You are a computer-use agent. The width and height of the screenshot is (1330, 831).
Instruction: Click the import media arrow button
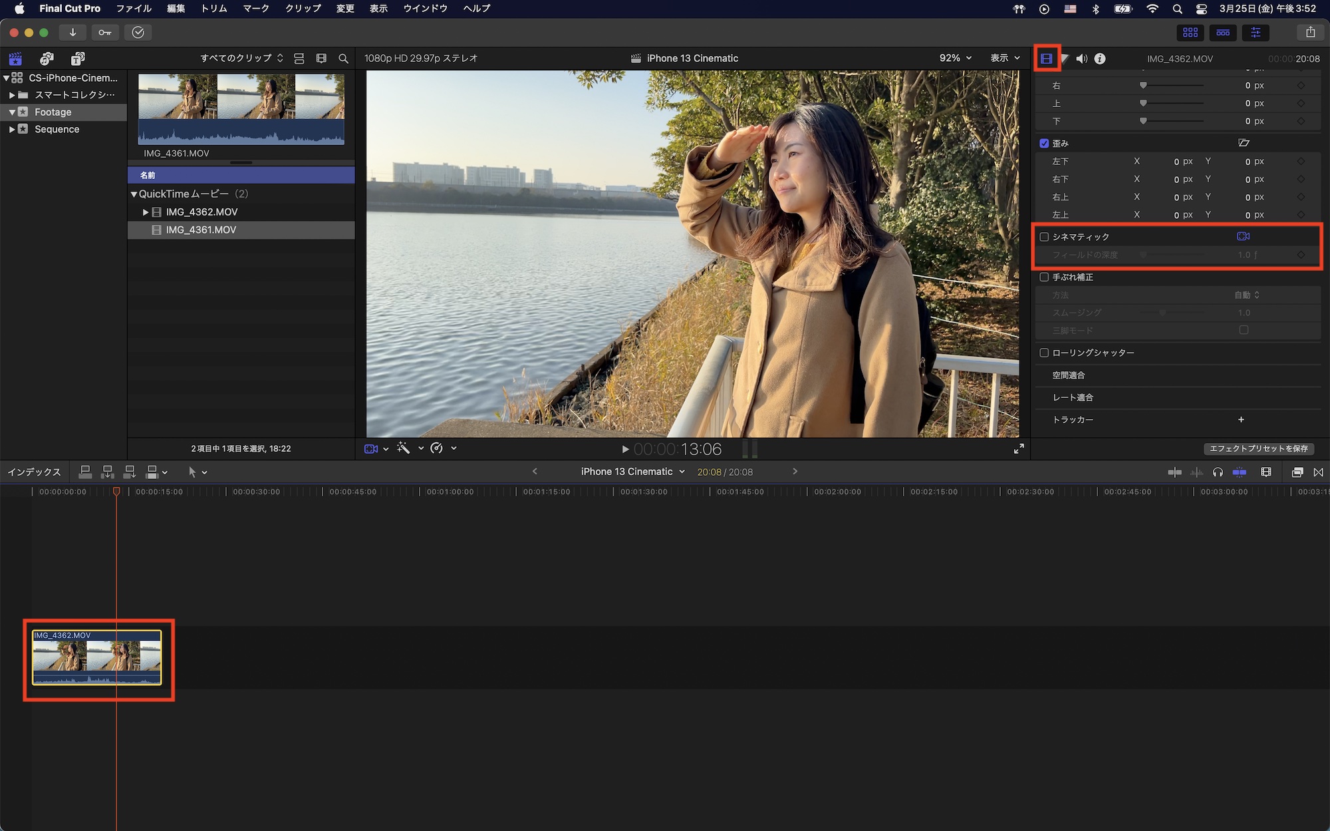[x=72, y=33]
